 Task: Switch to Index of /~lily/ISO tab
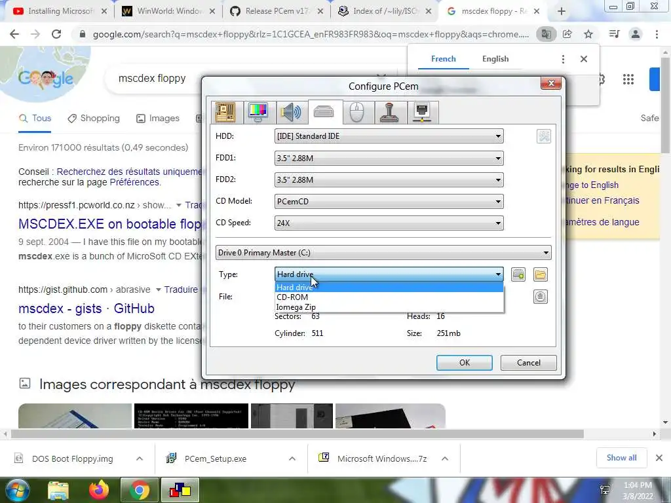coord(385,11)
